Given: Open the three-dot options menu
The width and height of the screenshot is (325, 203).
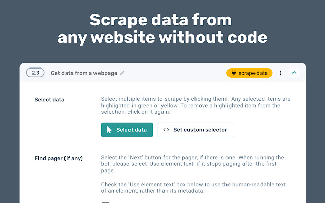Looking at the screenshot, I should click(280, 73).
